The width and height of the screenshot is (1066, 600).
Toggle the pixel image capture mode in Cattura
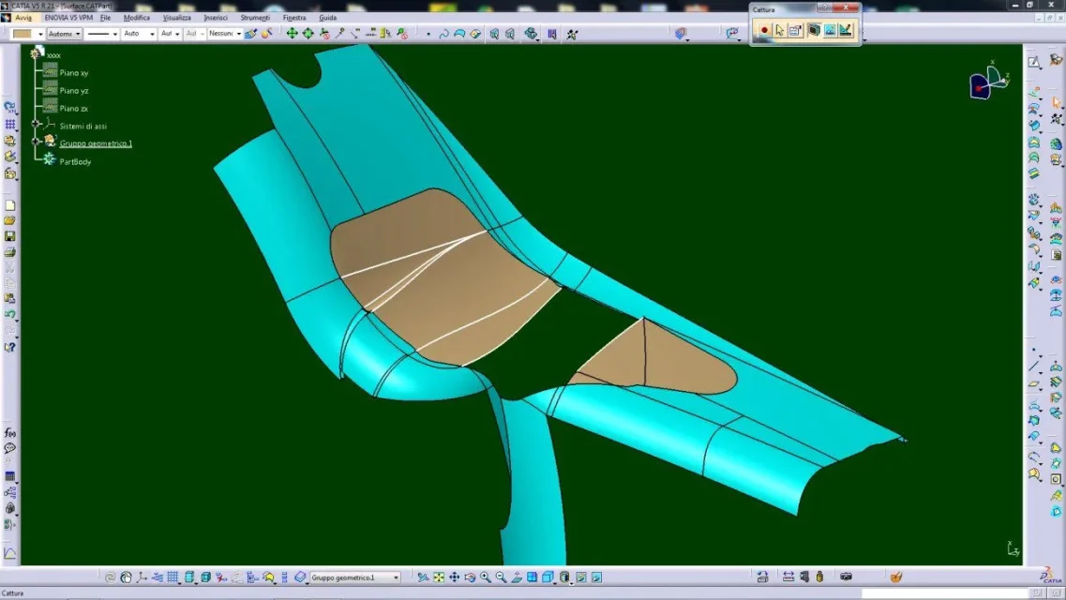click(x=830, y=30)
